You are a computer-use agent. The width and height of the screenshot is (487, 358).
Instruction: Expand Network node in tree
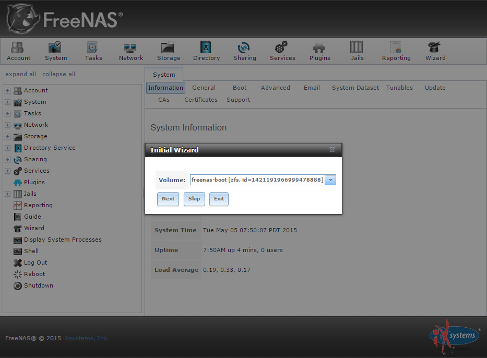[x=7, y=125]
